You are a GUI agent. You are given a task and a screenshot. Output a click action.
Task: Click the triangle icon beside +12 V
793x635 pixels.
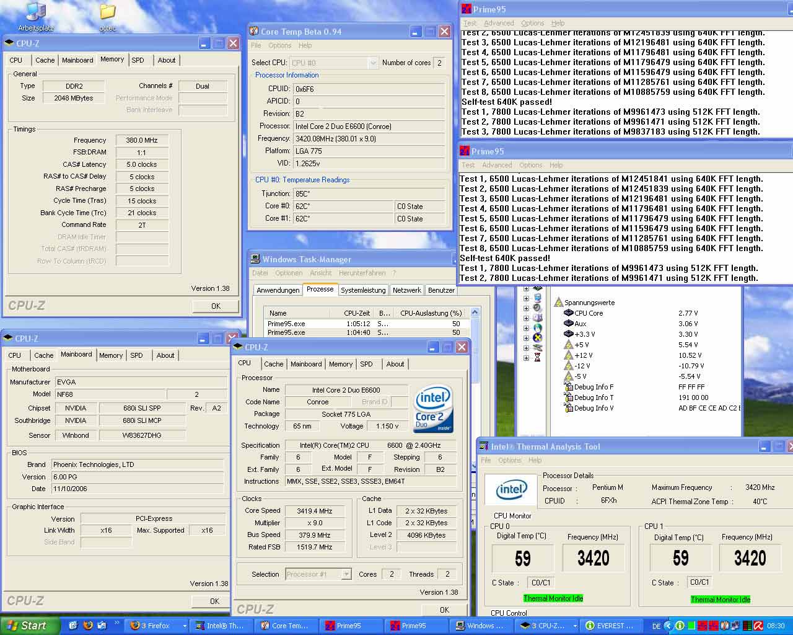tap(568, 355)
